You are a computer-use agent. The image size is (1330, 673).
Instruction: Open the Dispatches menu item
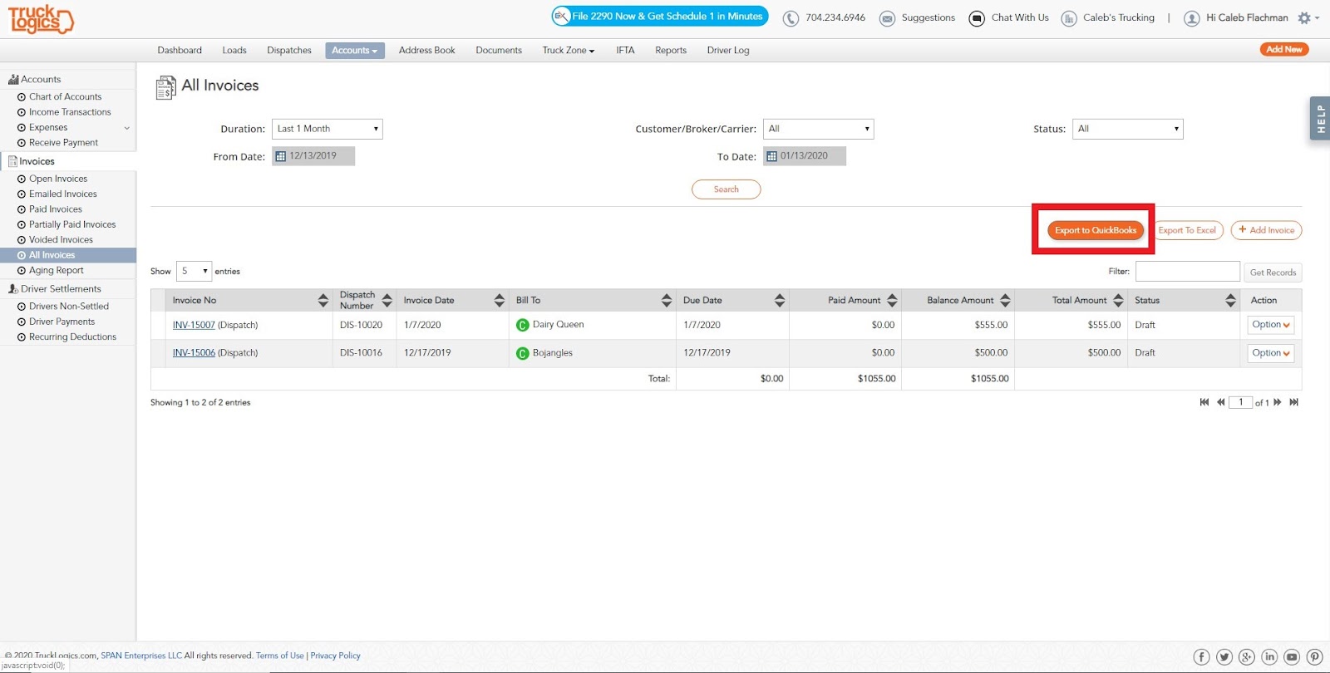click(x=289, y=51)
